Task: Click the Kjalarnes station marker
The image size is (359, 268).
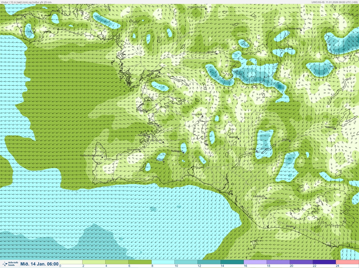Action: pos(158,125)
